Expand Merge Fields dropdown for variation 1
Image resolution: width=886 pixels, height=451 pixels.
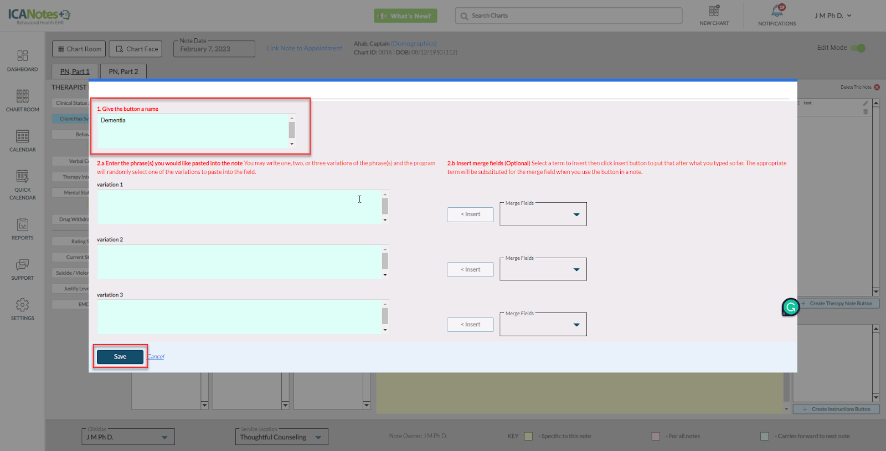(x=576, y=214)
